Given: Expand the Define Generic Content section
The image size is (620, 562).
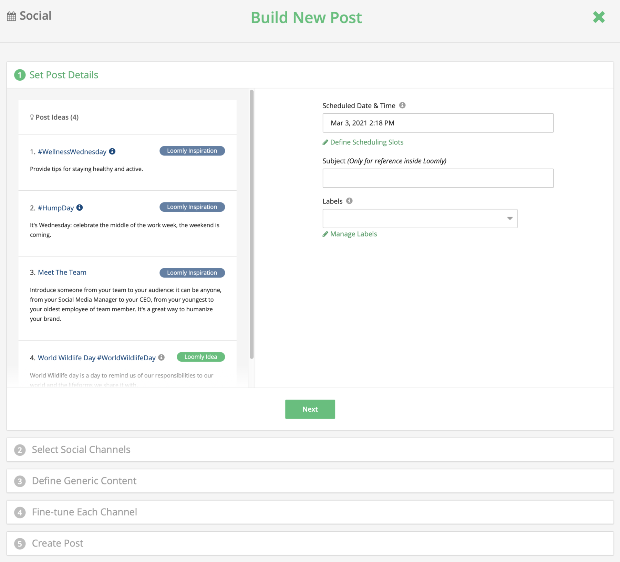Looking at the screenshot, I should pyautogui.click(x=84, y=481).
